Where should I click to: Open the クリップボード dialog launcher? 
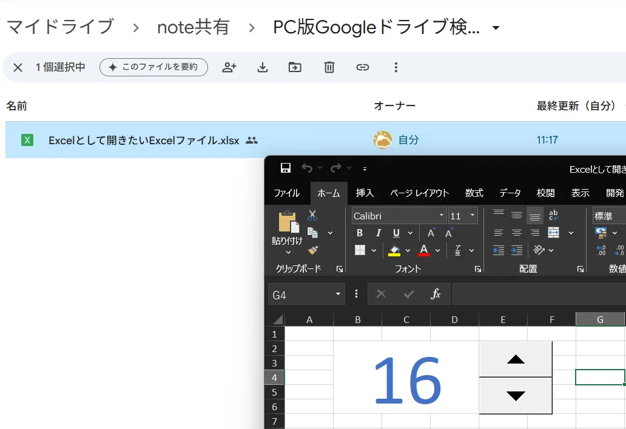pos(340,269)
